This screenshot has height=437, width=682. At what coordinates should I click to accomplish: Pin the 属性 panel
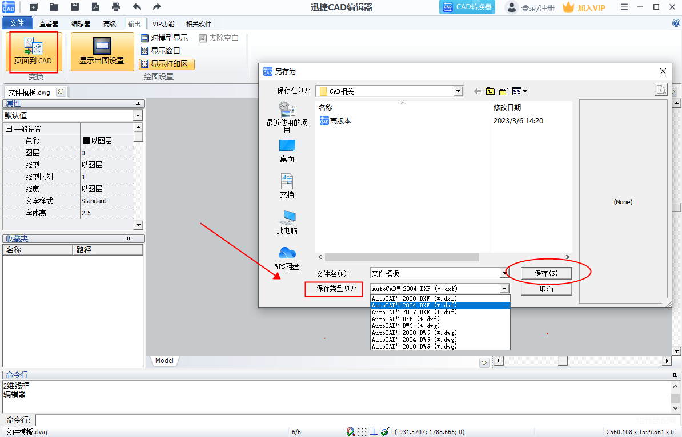[x=138, y=103]
